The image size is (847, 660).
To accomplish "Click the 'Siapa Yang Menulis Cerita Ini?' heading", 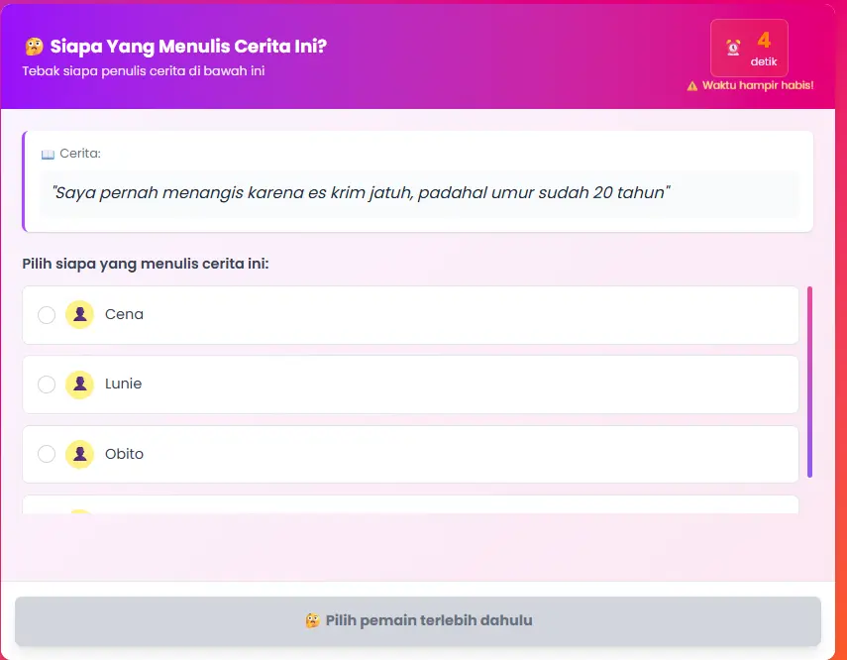I will tap(188, 47).
